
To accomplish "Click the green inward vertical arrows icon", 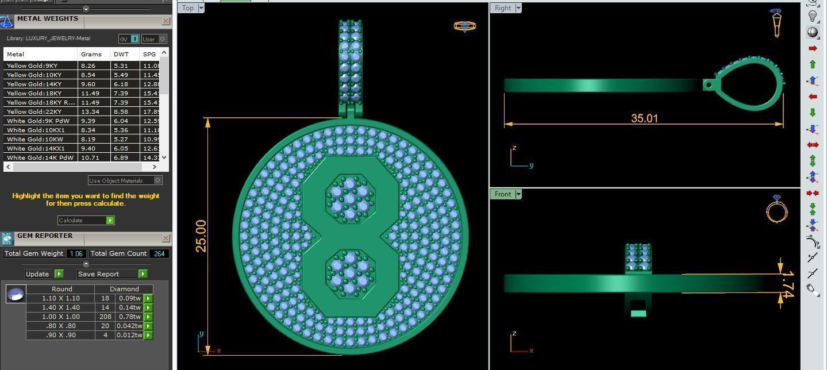I will (x=813, y=209).
